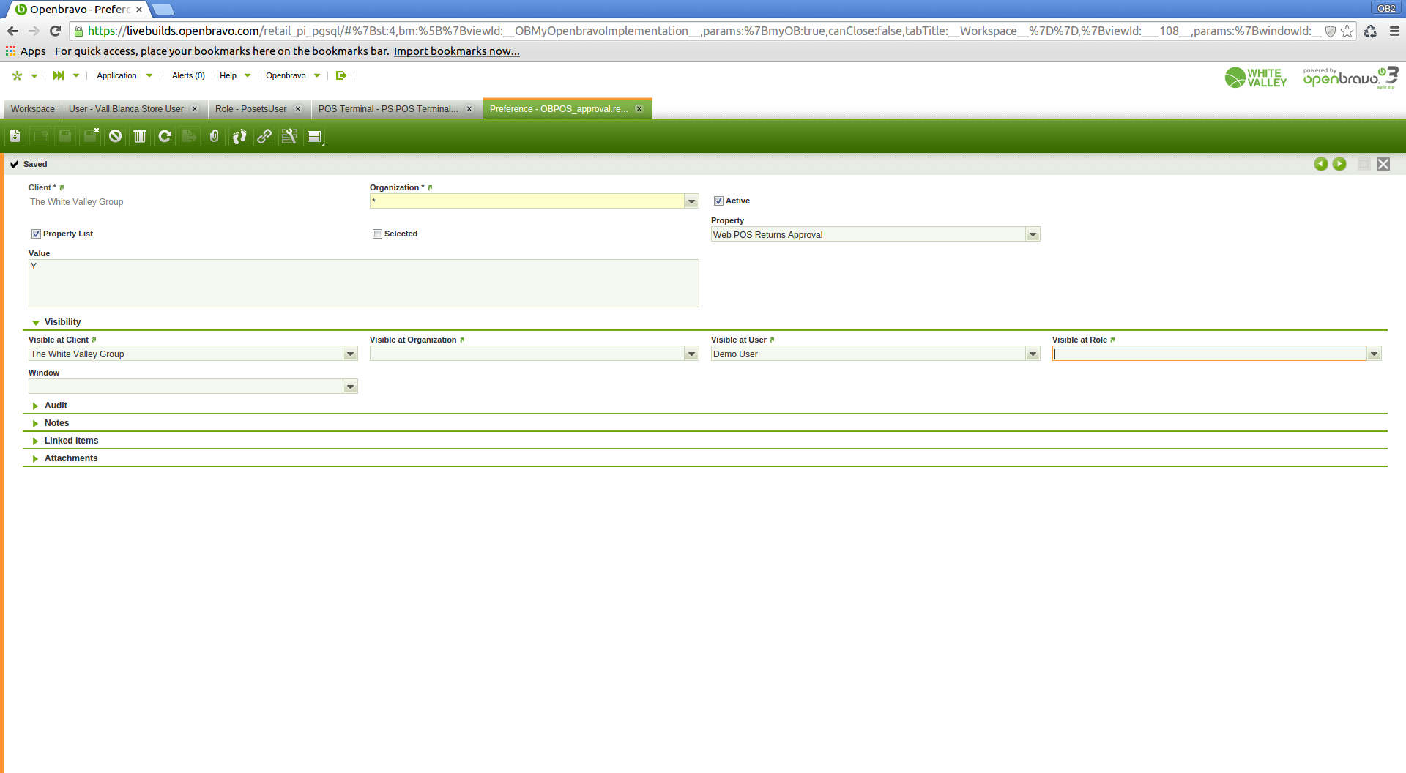Open the Visible at User dropdown

pyautogui.click(x=1033, y=354)
